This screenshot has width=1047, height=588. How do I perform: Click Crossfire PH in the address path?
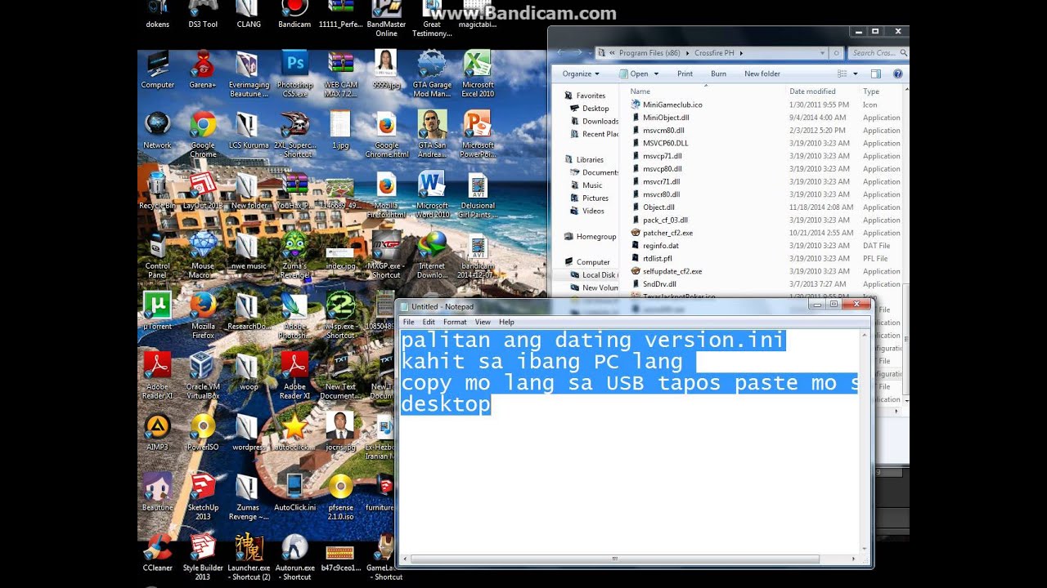tap(716, 53)
